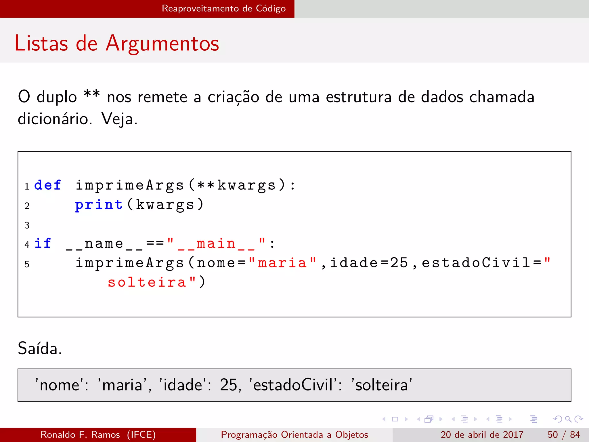Viewport: 589px width, 442px height.
Task: Click the output text 'estadoCivil': 'solteira'
Action: [x=331, y=385]
